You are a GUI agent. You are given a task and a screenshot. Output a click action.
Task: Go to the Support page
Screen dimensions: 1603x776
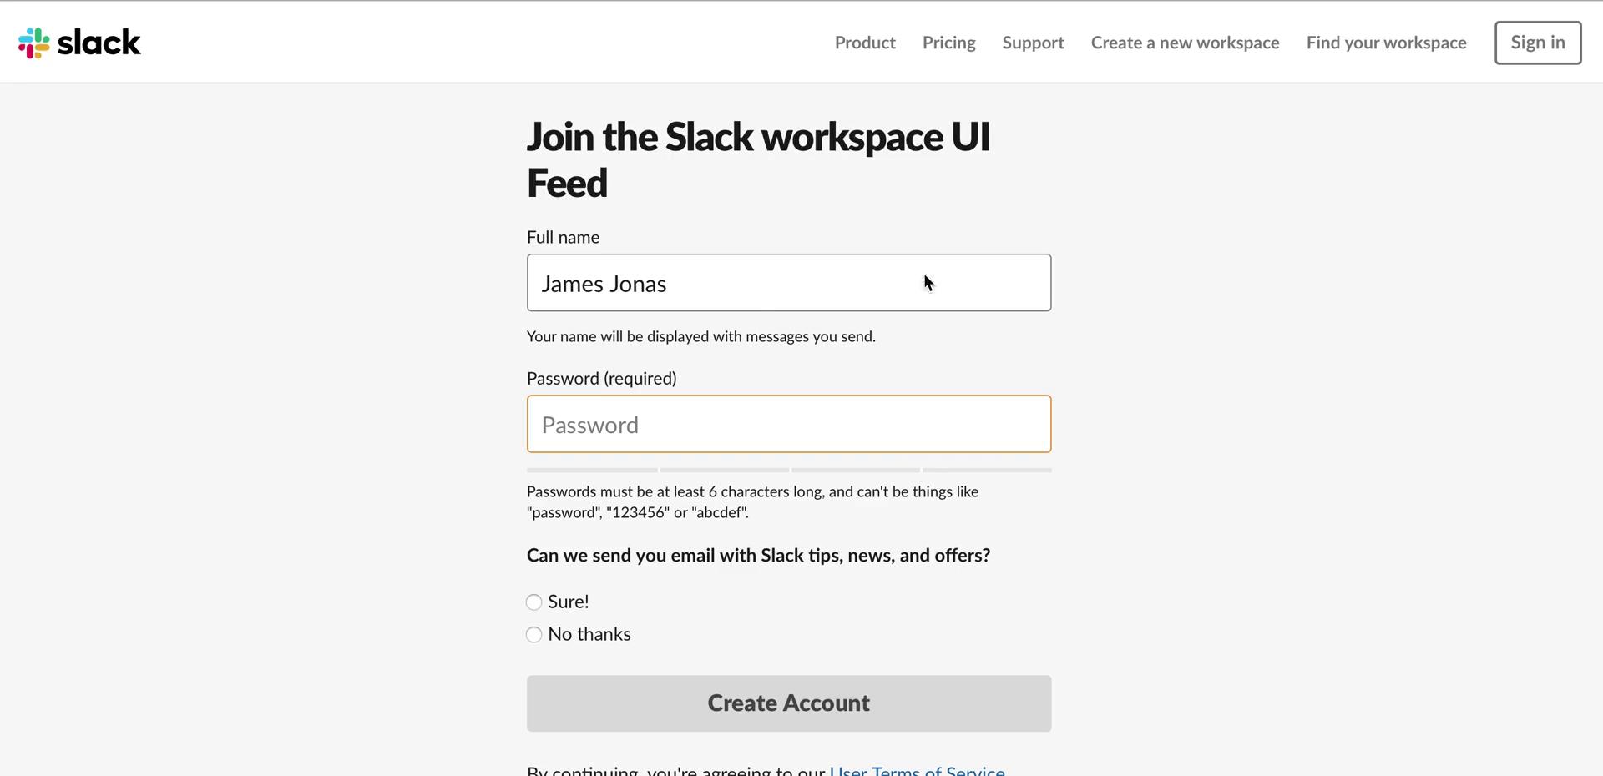coord(1033,43)
